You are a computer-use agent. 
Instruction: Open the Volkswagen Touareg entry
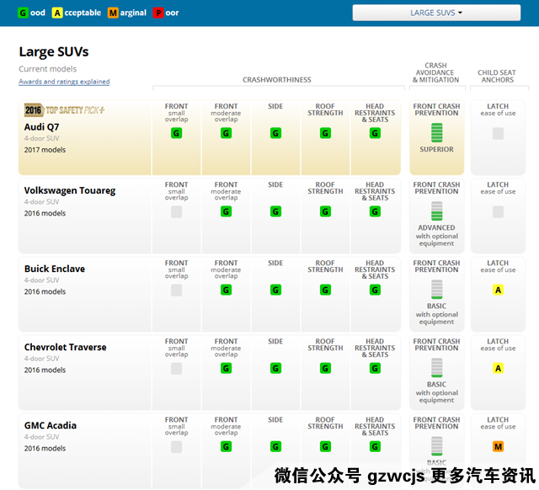(70, 191)
